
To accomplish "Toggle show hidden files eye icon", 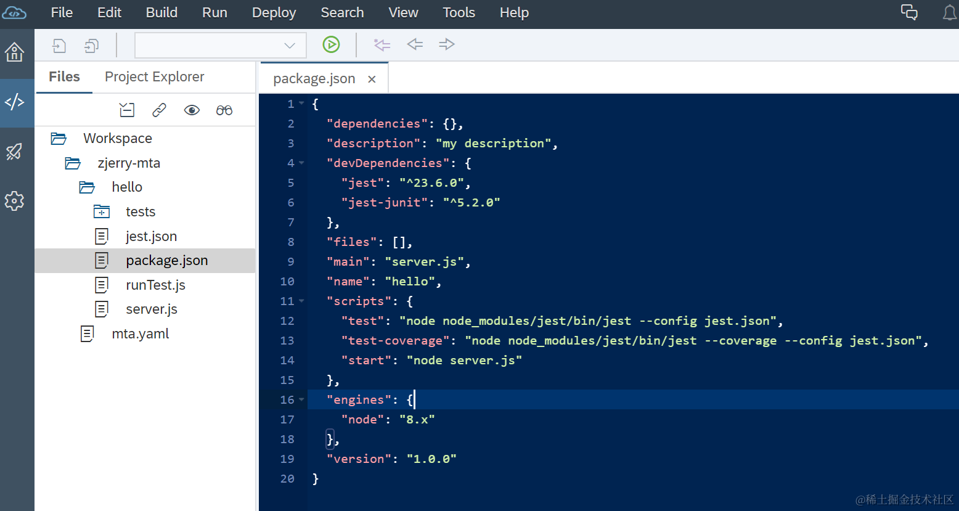I will tap(192, 110).
